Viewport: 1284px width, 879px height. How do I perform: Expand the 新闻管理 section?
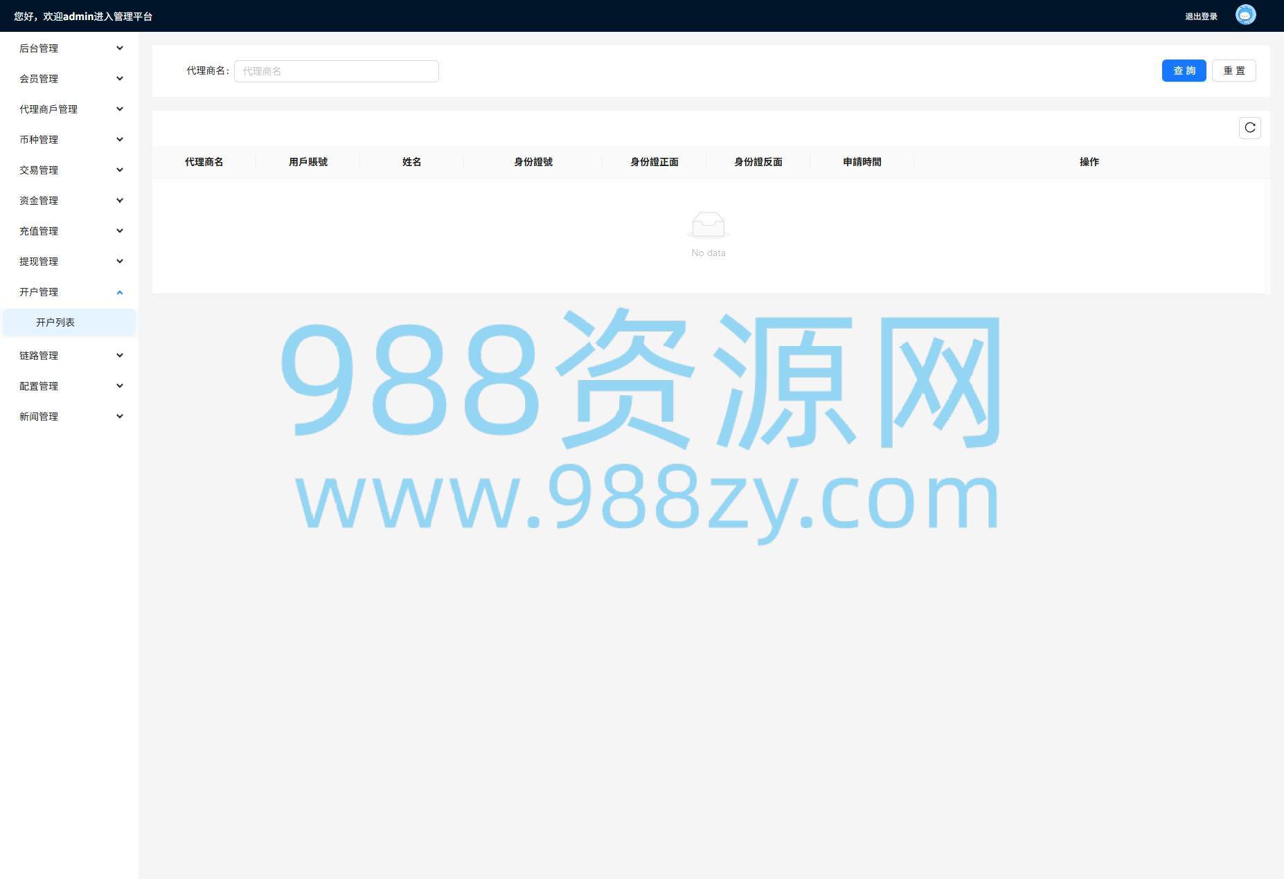point(69,417)
